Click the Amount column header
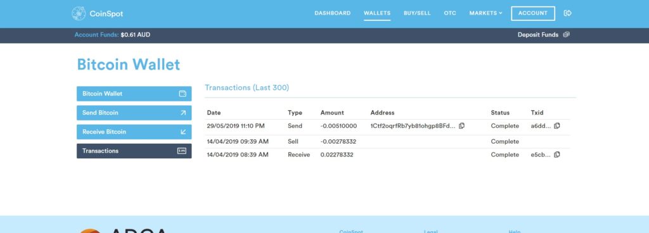The width and height of the screenshot is (649, 233). [x=332, y=112]
